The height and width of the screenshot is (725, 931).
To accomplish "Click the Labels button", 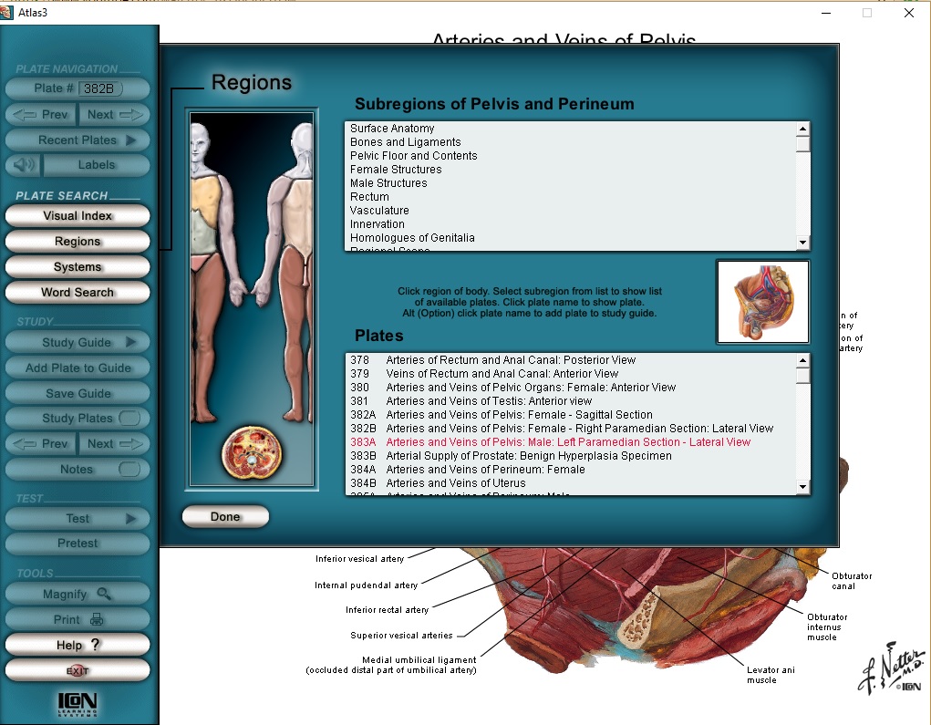I will pos(96,164).
